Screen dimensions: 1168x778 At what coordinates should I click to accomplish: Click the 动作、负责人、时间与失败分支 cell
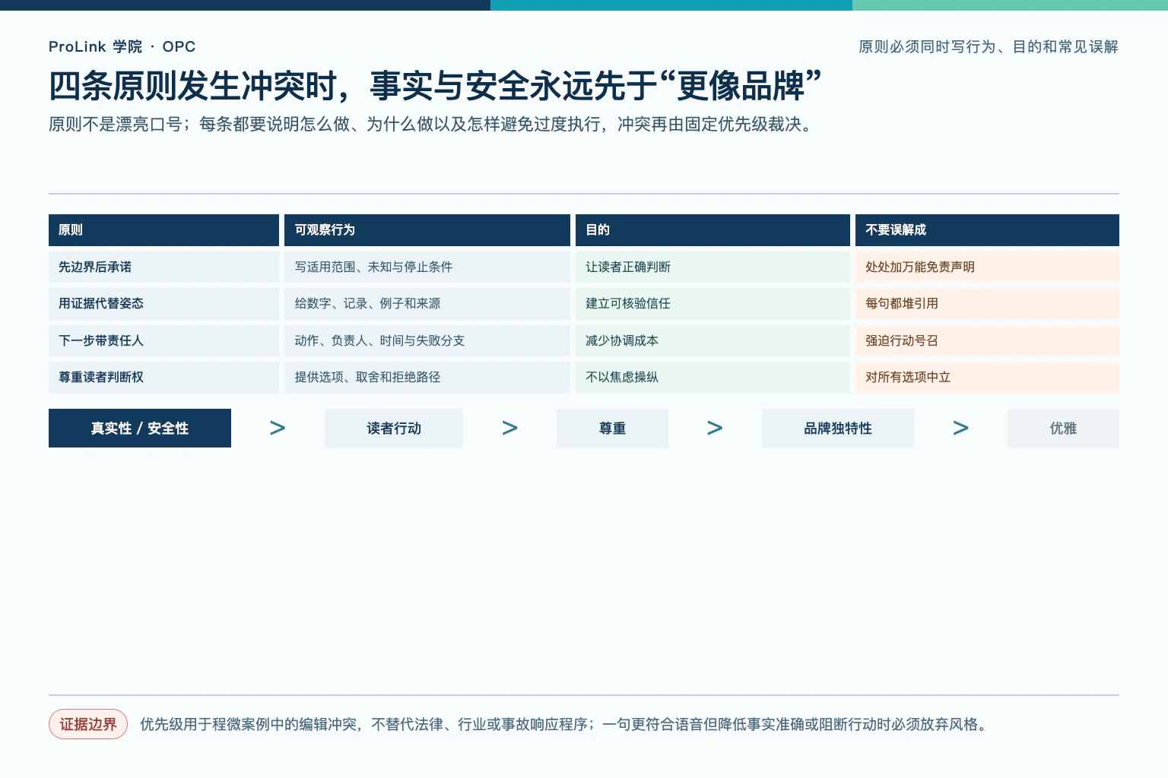427,340
